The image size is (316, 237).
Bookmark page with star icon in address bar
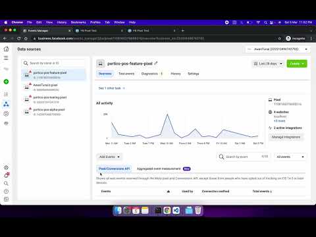point(280,38)
